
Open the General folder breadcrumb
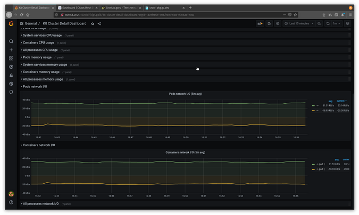(x=30, y=23)
